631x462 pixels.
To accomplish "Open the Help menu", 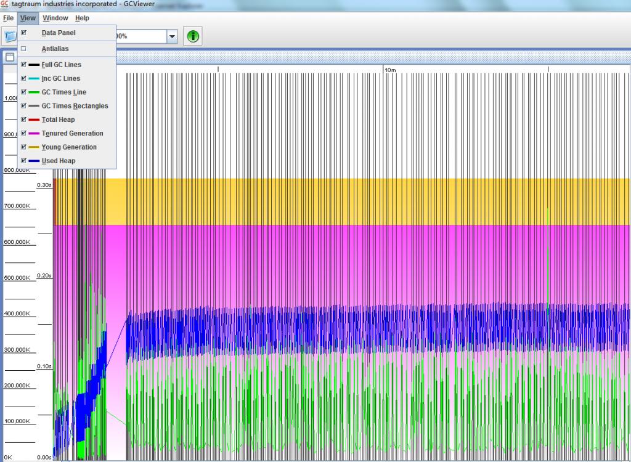I will [82, 18].
